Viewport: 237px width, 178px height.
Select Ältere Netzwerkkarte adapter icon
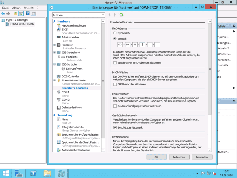tap(58, 80)
